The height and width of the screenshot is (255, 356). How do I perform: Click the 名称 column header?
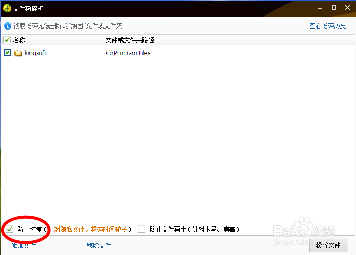pos(19,40)
